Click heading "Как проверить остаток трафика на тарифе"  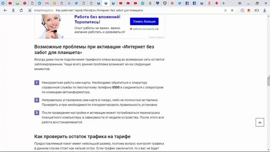(x=82, y=136)
